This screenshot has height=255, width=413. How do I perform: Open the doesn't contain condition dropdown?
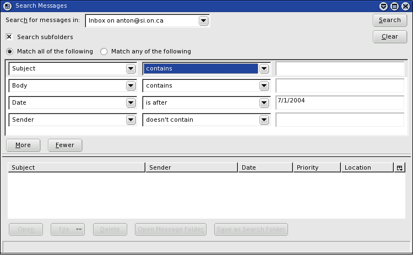[264, 120]
